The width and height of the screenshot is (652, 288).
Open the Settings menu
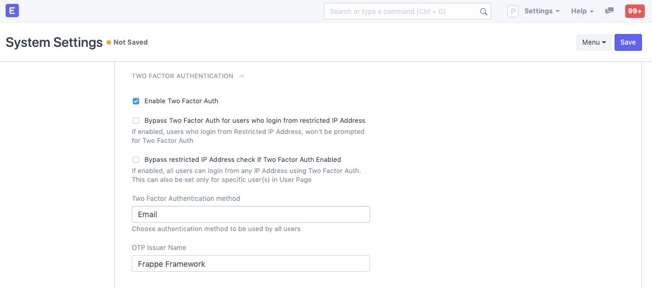(x=541, y=11)
